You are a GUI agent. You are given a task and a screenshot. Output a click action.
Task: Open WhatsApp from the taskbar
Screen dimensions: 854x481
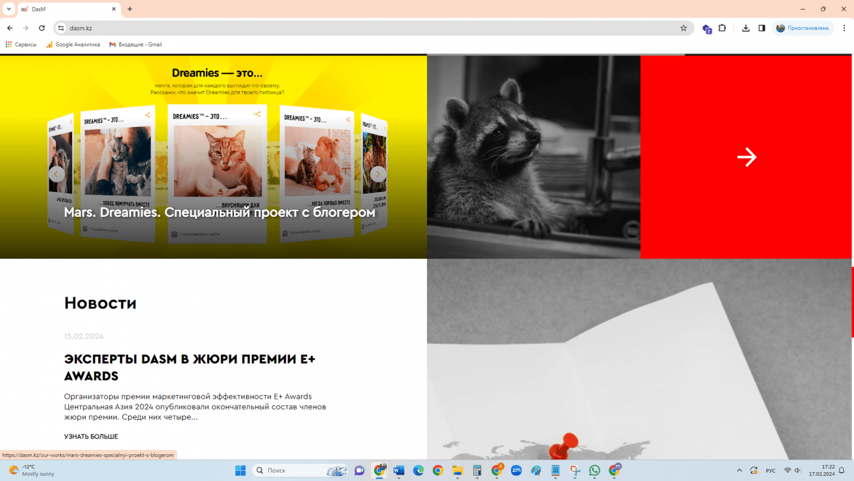pyautogui.click(x=595, y=471)
